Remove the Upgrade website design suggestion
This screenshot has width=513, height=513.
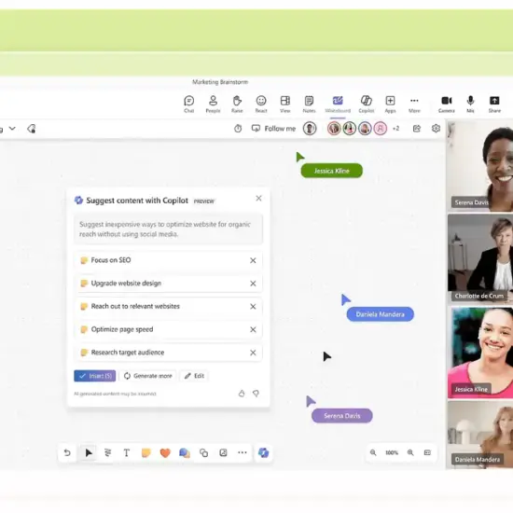253,284
